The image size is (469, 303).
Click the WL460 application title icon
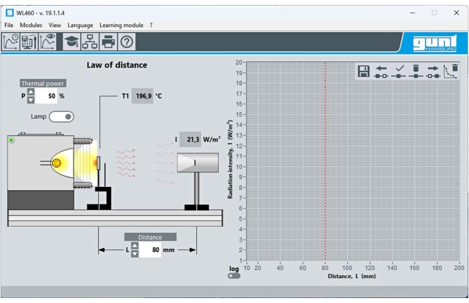(10, 13)
